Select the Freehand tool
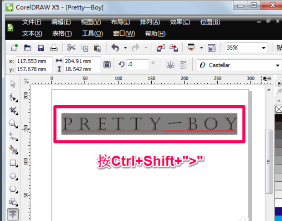The width and height of the screenshot is (282, 221). click(13, 137)
